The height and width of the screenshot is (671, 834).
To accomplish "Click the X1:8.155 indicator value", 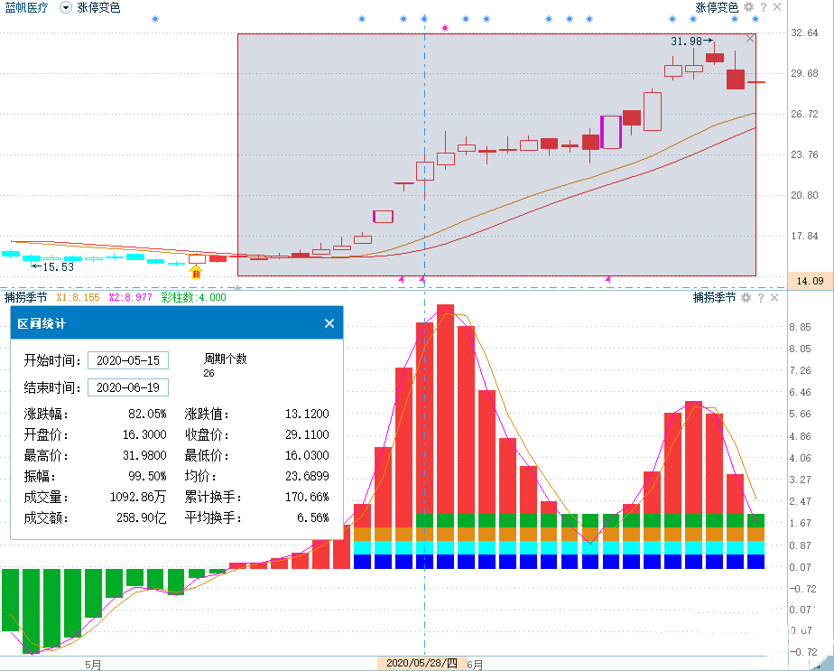I will [x=79, y=297].
